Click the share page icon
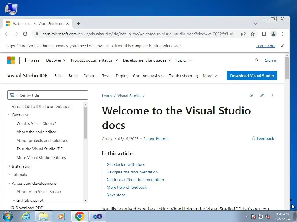 point(243,34)
